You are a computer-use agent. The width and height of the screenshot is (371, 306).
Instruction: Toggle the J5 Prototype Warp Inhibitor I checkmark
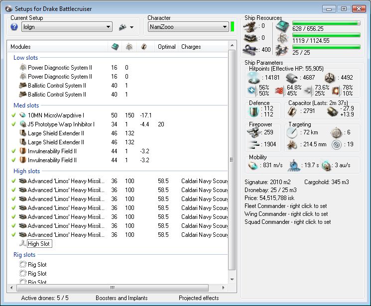coord(13,124)
